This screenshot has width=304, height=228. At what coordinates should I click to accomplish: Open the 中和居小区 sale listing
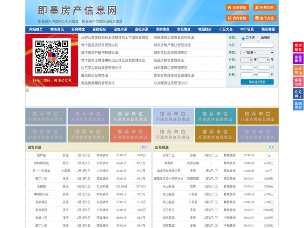coord(41,194)
